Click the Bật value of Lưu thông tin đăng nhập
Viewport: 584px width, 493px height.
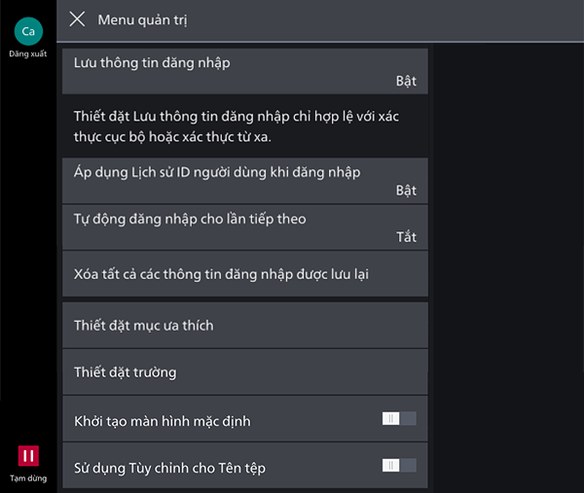click(x=406, y=81)
